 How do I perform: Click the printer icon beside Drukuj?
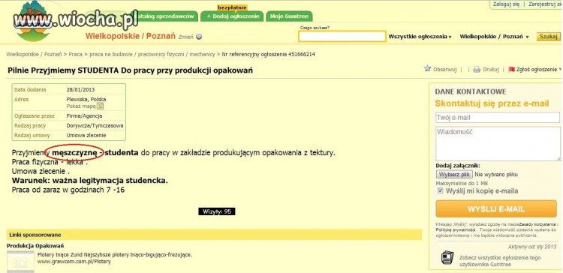[x=477, y=70]
